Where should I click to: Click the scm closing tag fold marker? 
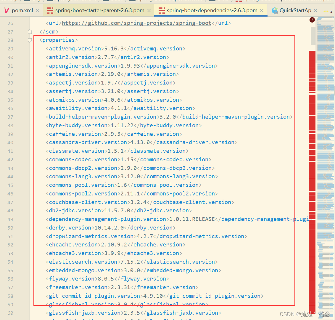click(x=30, y=32)
